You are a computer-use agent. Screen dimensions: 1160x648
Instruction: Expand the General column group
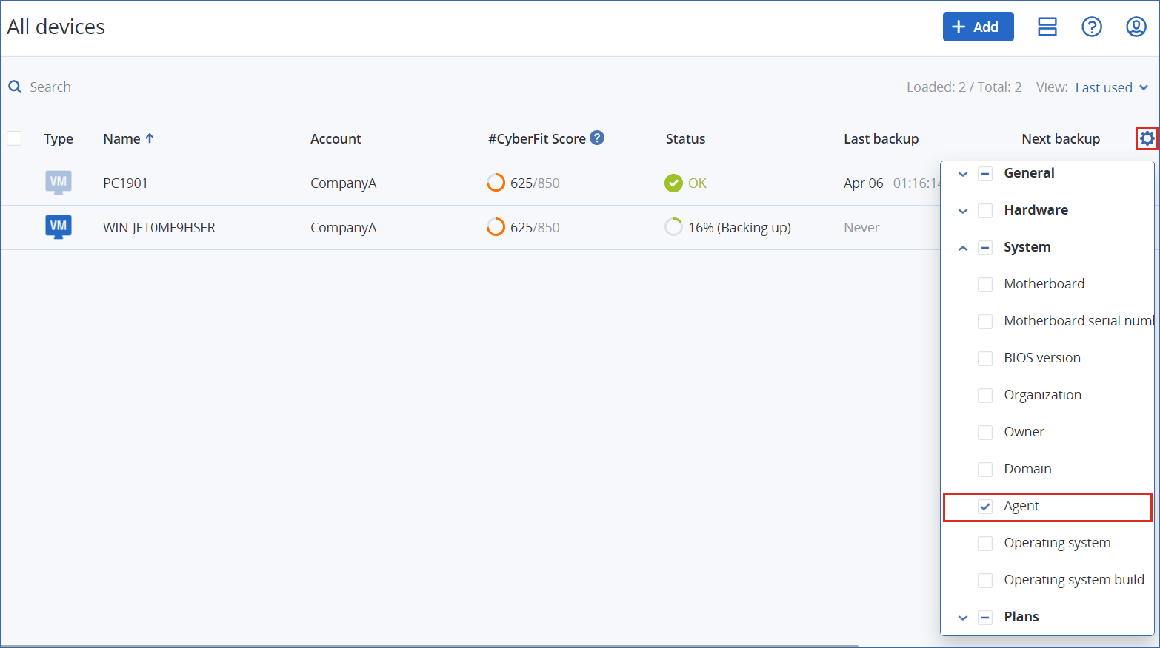(x=962, y=174)
